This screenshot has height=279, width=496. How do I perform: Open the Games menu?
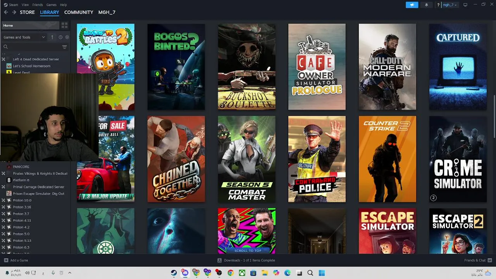[51, 5]
